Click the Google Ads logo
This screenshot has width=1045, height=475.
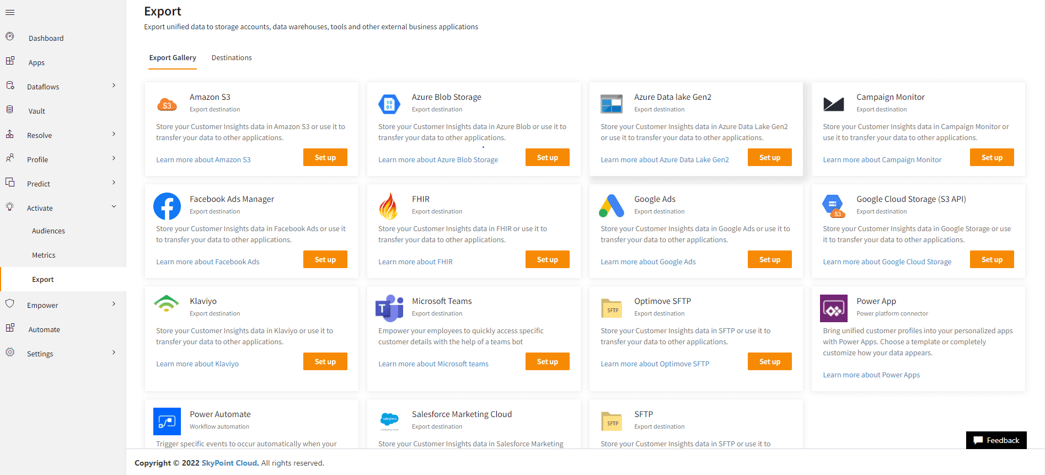[x=611, y=206]
